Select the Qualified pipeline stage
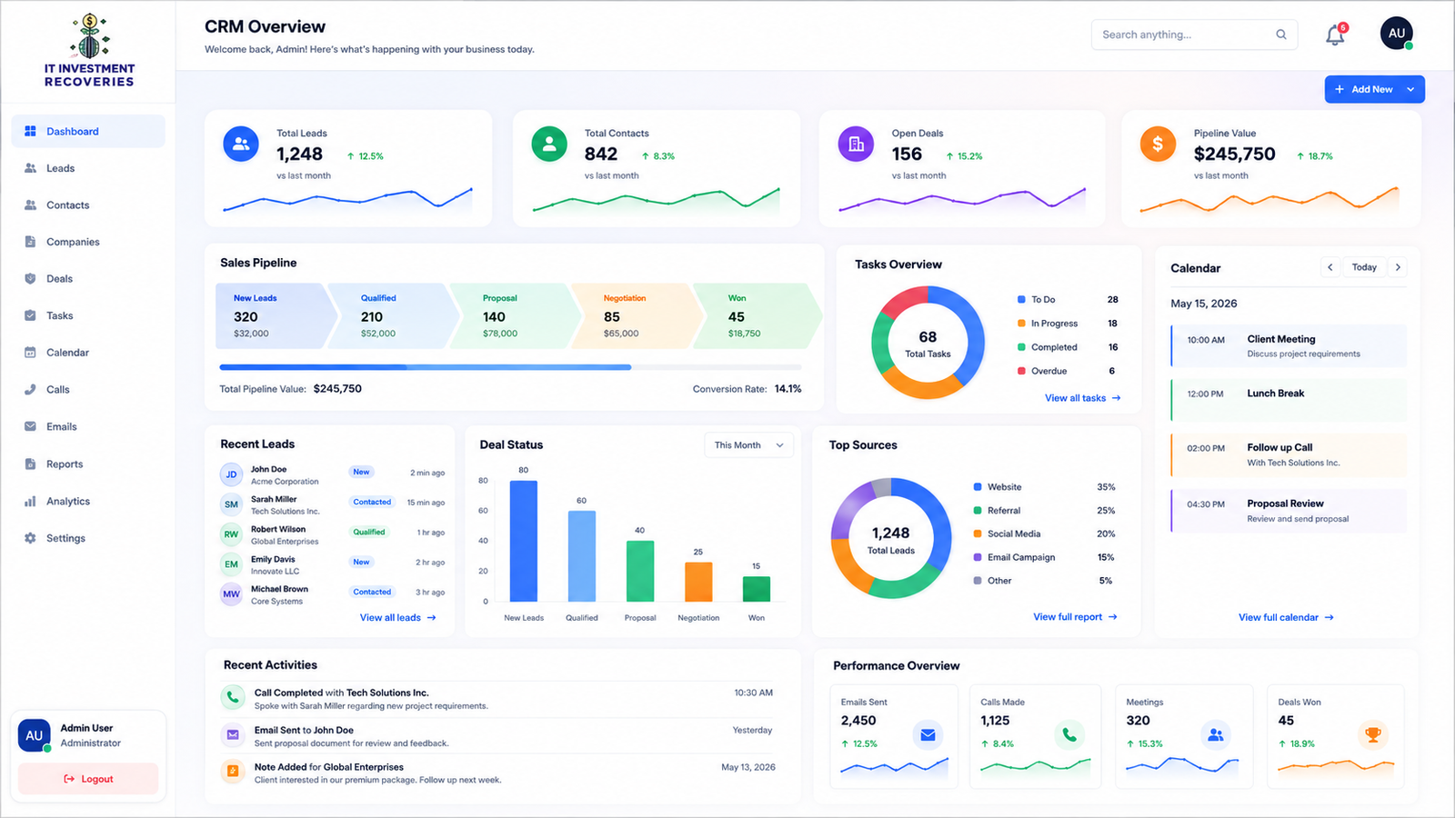 (394, 316)
